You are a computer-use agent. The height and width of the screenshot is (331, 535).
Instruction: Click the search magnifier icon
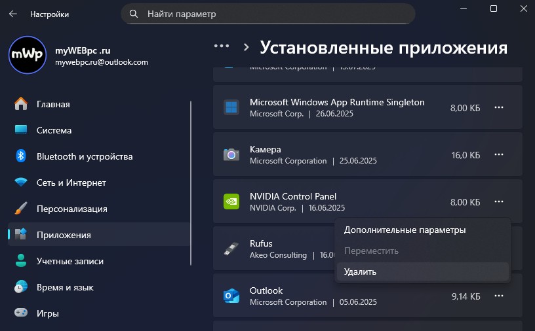tap(134, 14)
